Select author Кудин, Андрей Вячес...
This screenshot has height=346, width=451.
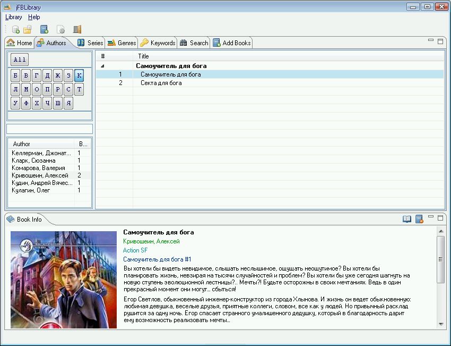pos(49,183)
